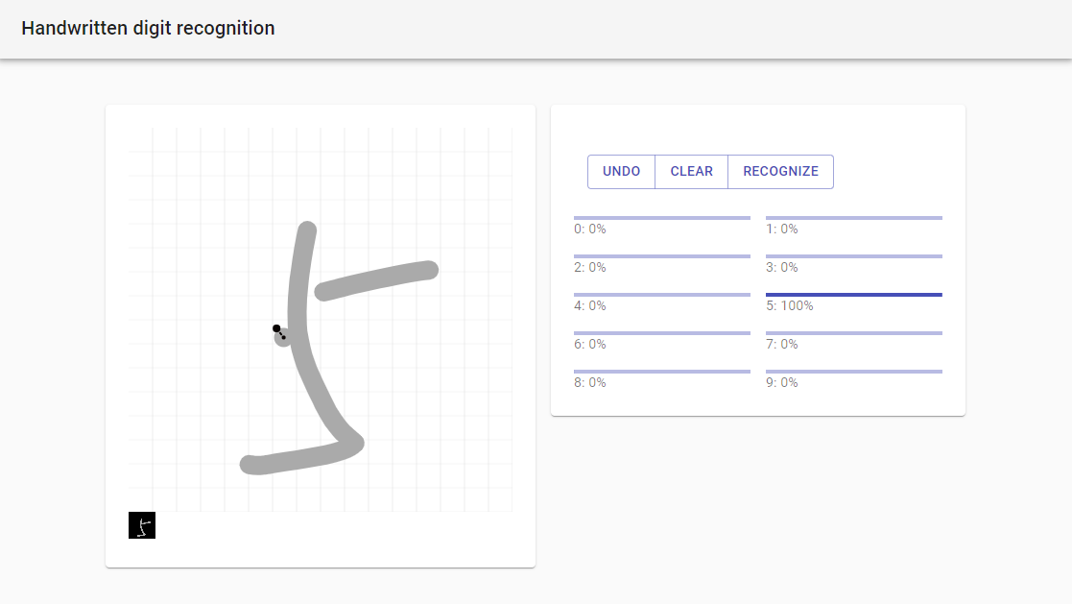Click the digit 0 probability bar
The width and height of the screenshot is (1072, 604).
tap(662, 218)
